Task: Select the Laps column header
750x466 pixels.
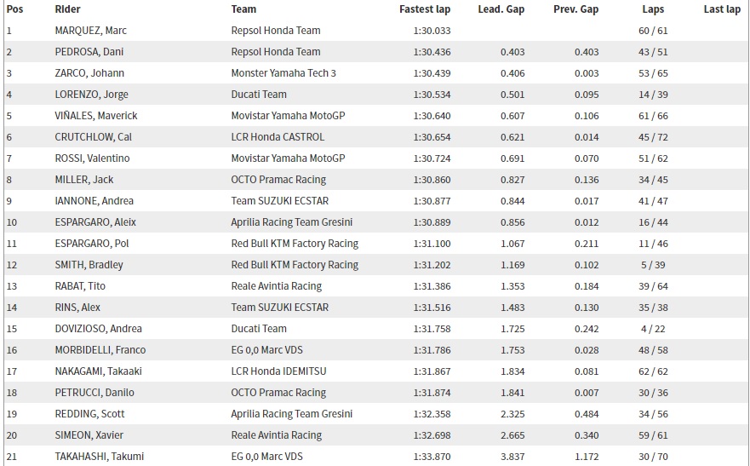Action: coord(653,9)
